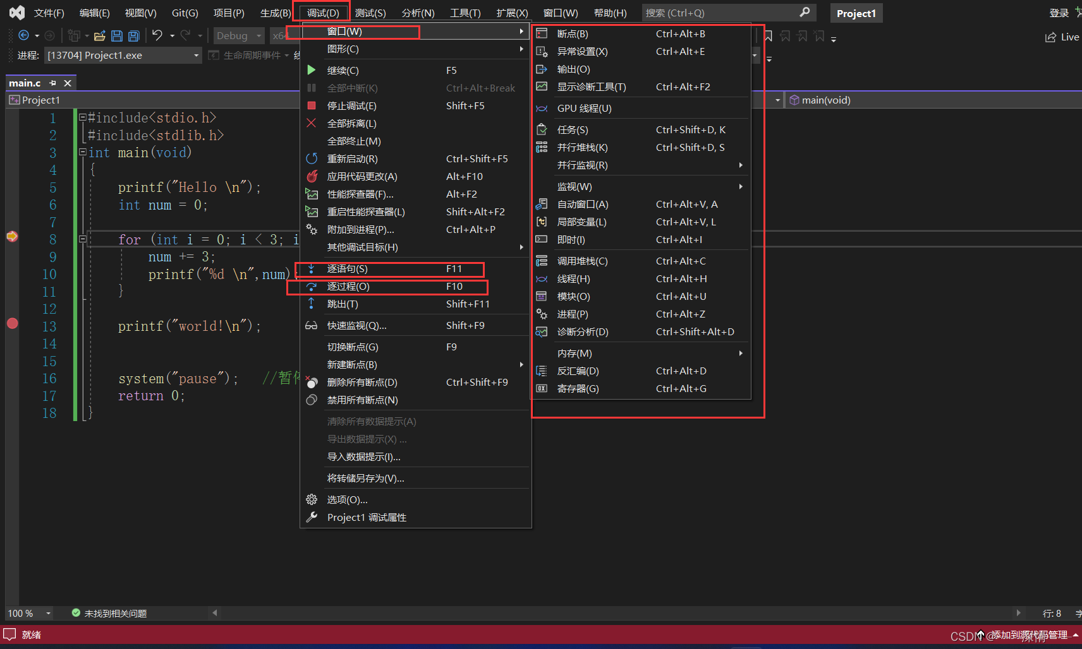Open Locals (局部变量) window
Image resolution: width=1082 pixels, height=649 pixels.
[x=641, y=222]
